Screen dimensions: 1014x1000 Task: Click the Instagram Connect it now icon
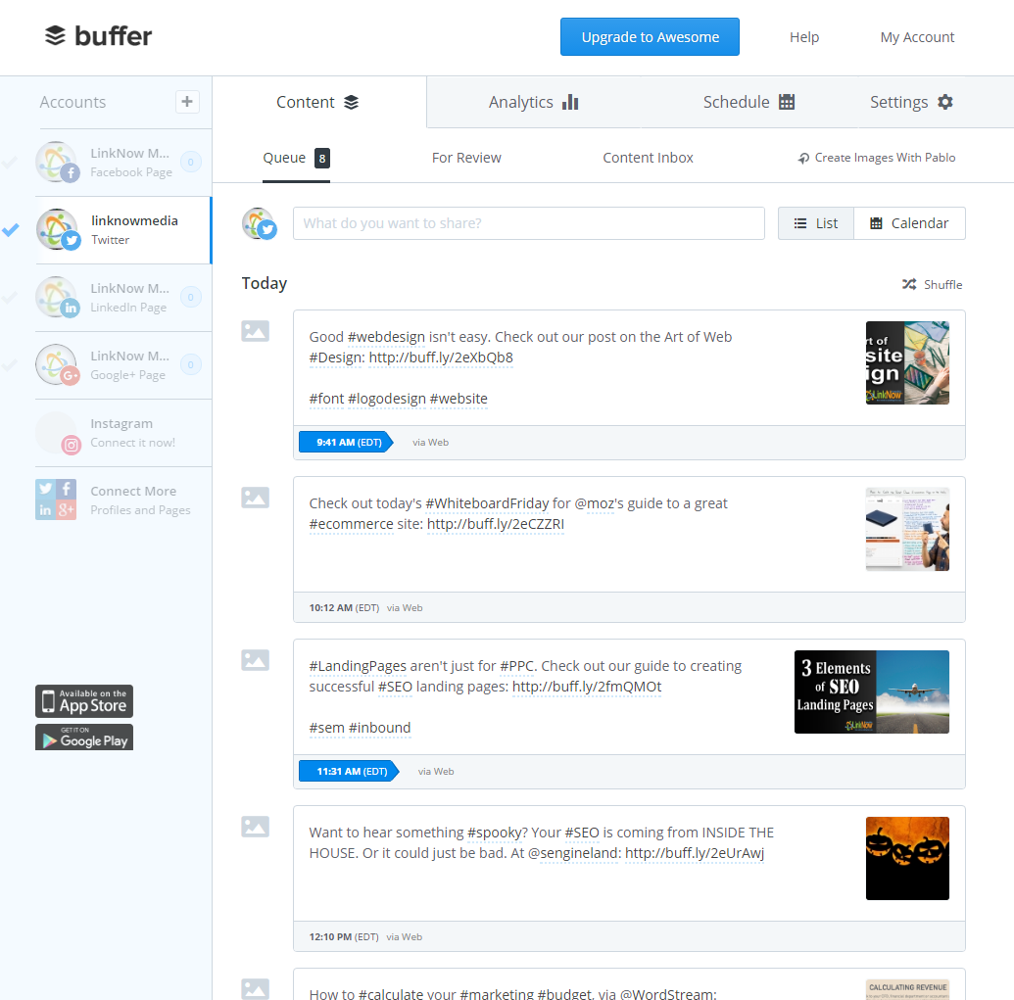(56, 433)
